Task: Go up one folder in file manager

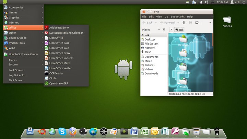Action: [x=184, y=23]
